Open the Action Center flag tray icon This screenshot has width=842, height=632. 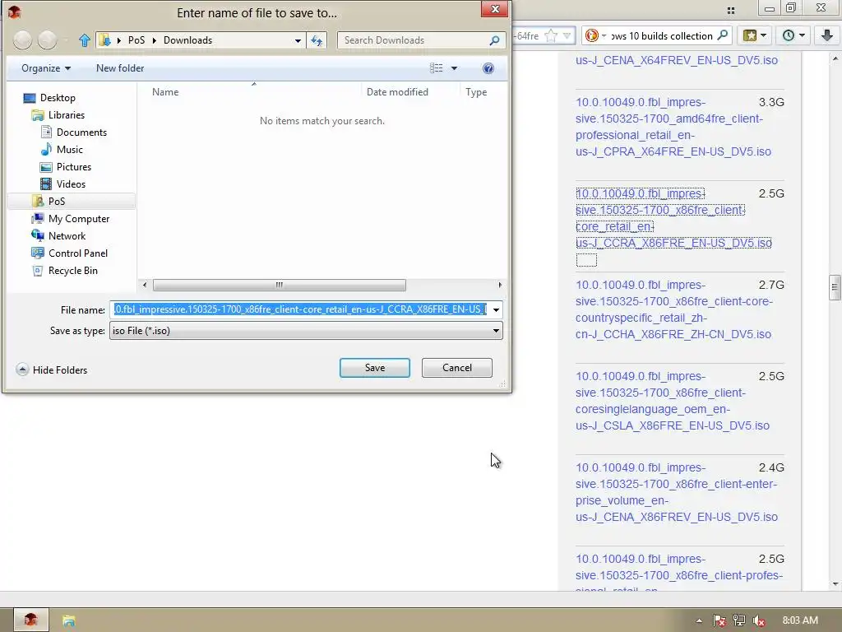(719, 620)
